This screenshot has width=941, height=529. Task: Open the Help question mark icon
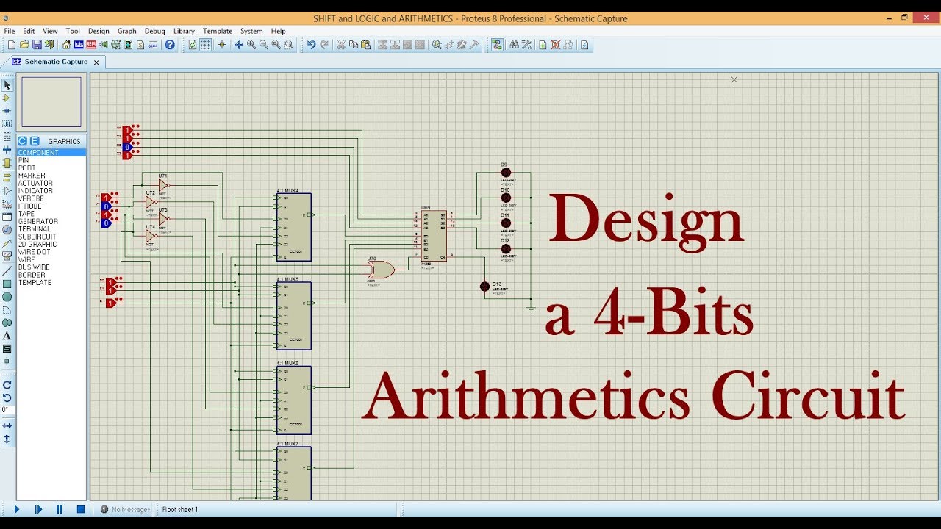(x=170, y=45)
